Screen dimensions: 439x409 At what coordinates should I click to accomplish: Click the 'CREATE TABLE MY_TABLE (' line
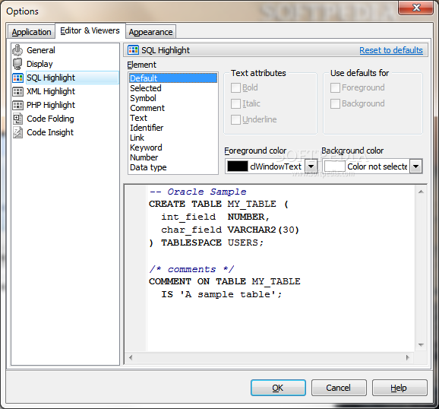[x=219, y=204]
